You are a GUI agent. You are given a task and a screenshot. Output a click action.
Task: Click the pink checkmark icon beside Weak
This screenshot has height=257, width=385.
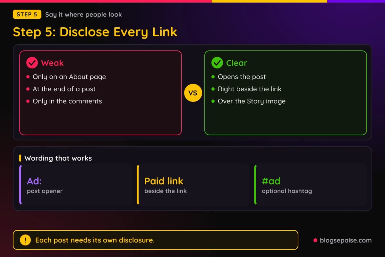[32, 63]
